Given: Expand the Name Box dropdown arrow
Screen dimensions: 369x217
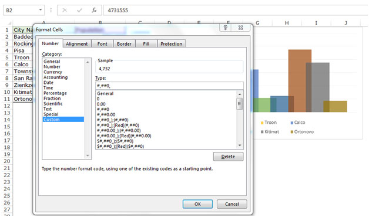Looking at the screenshot, I should pyautogui.click(x=41, y=10).
